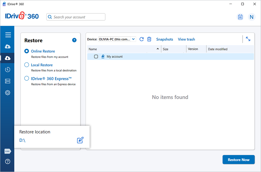This screenshot has width=261, height=172.
Task: Check the My account checkbox
Action: coord(96,57)
